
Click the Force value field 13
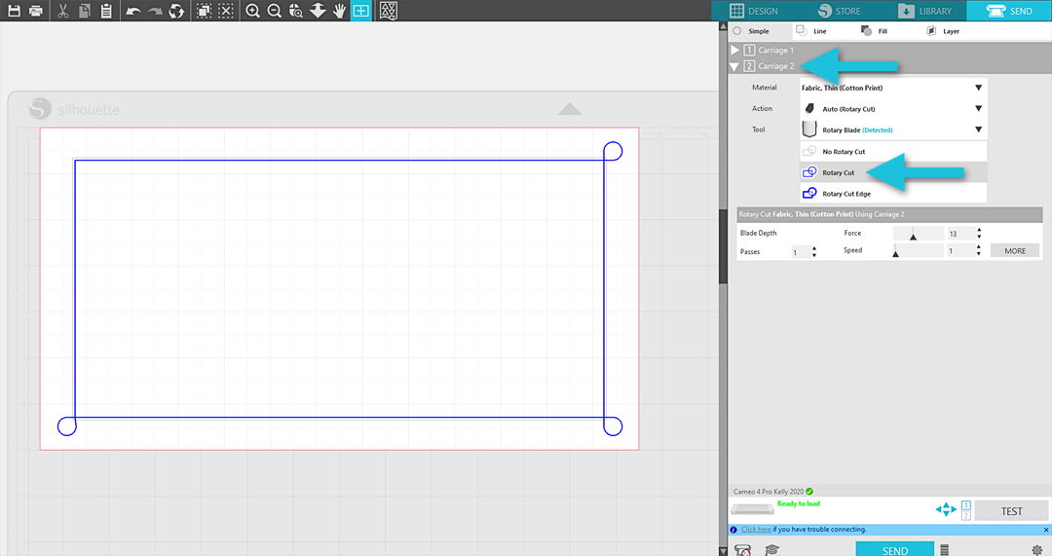[960, 234]
